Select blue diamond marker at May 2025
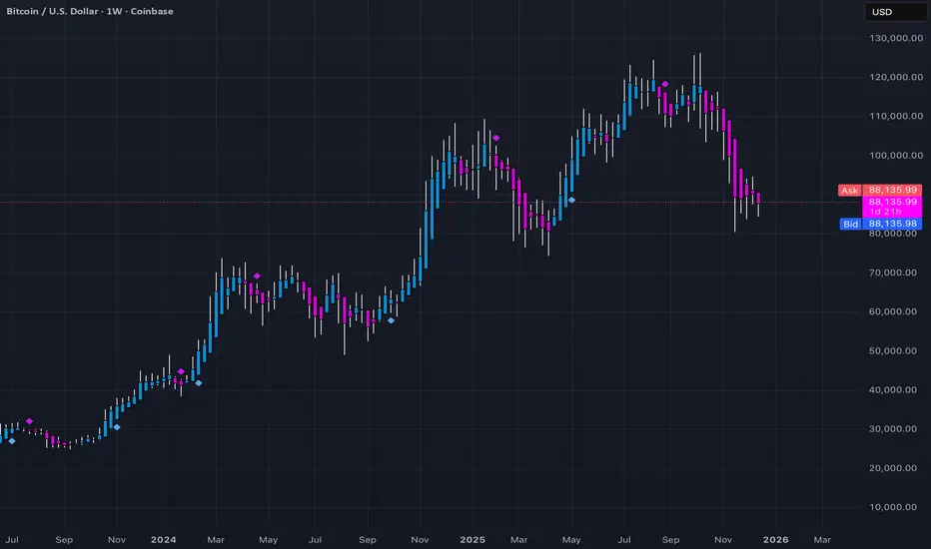The width and height of the screenshot is (931, 549). point(571,200)
